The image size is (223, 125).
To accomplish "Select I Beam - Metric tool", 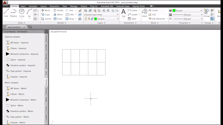I will coord(15,94).
